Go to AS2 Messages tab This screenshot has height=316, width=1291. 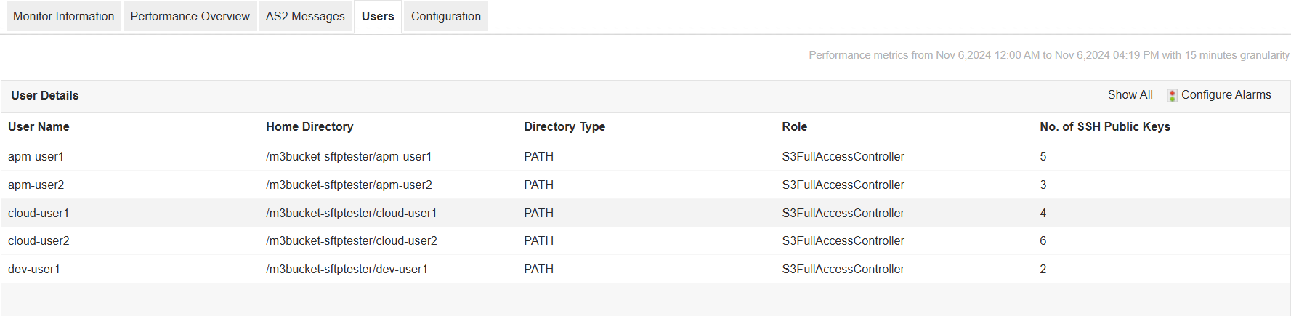[305, 16]
